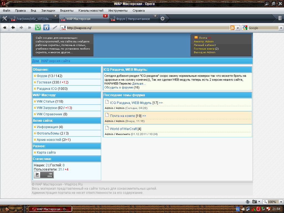The image size is (284, 213).
Task: Open WM Справочник link
Action: click(49, 114)
